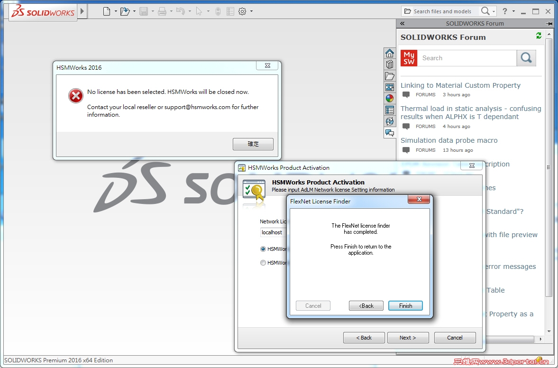Click Next > in HSMWorks Product Activation
Viewport: 558px width, 368px height.
click(x=408, y=338)
